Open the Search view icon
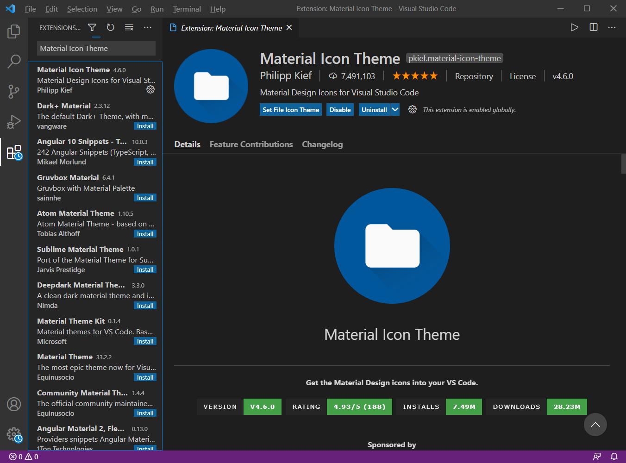The height and width of the screenshot is (463, 626). [x=13, y=61]
